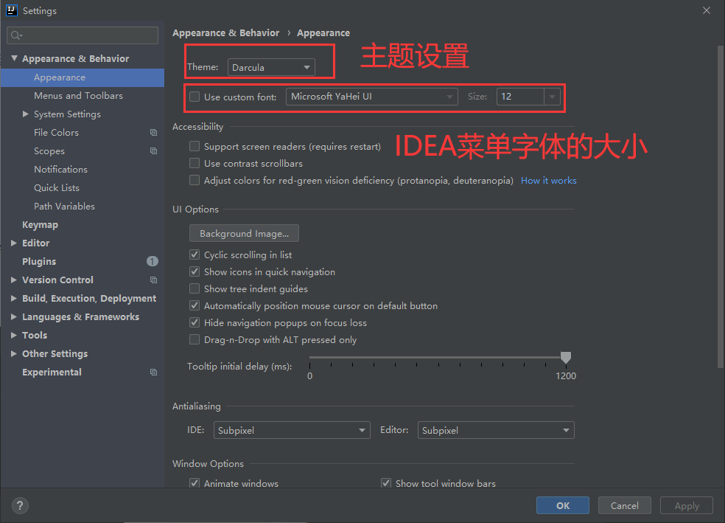Click Appearance & Behavior in the breadcrumb

225,33
